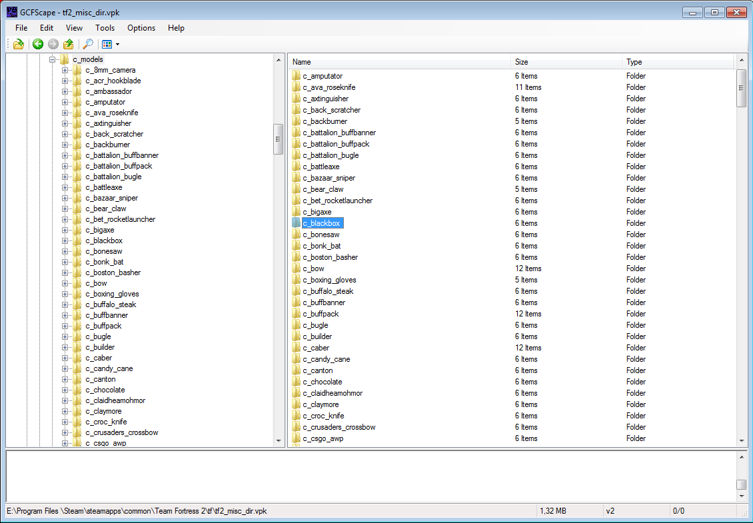Click c_caber folder icon in file list
Screen dimensions: 753x523
(x=296, y=348)
